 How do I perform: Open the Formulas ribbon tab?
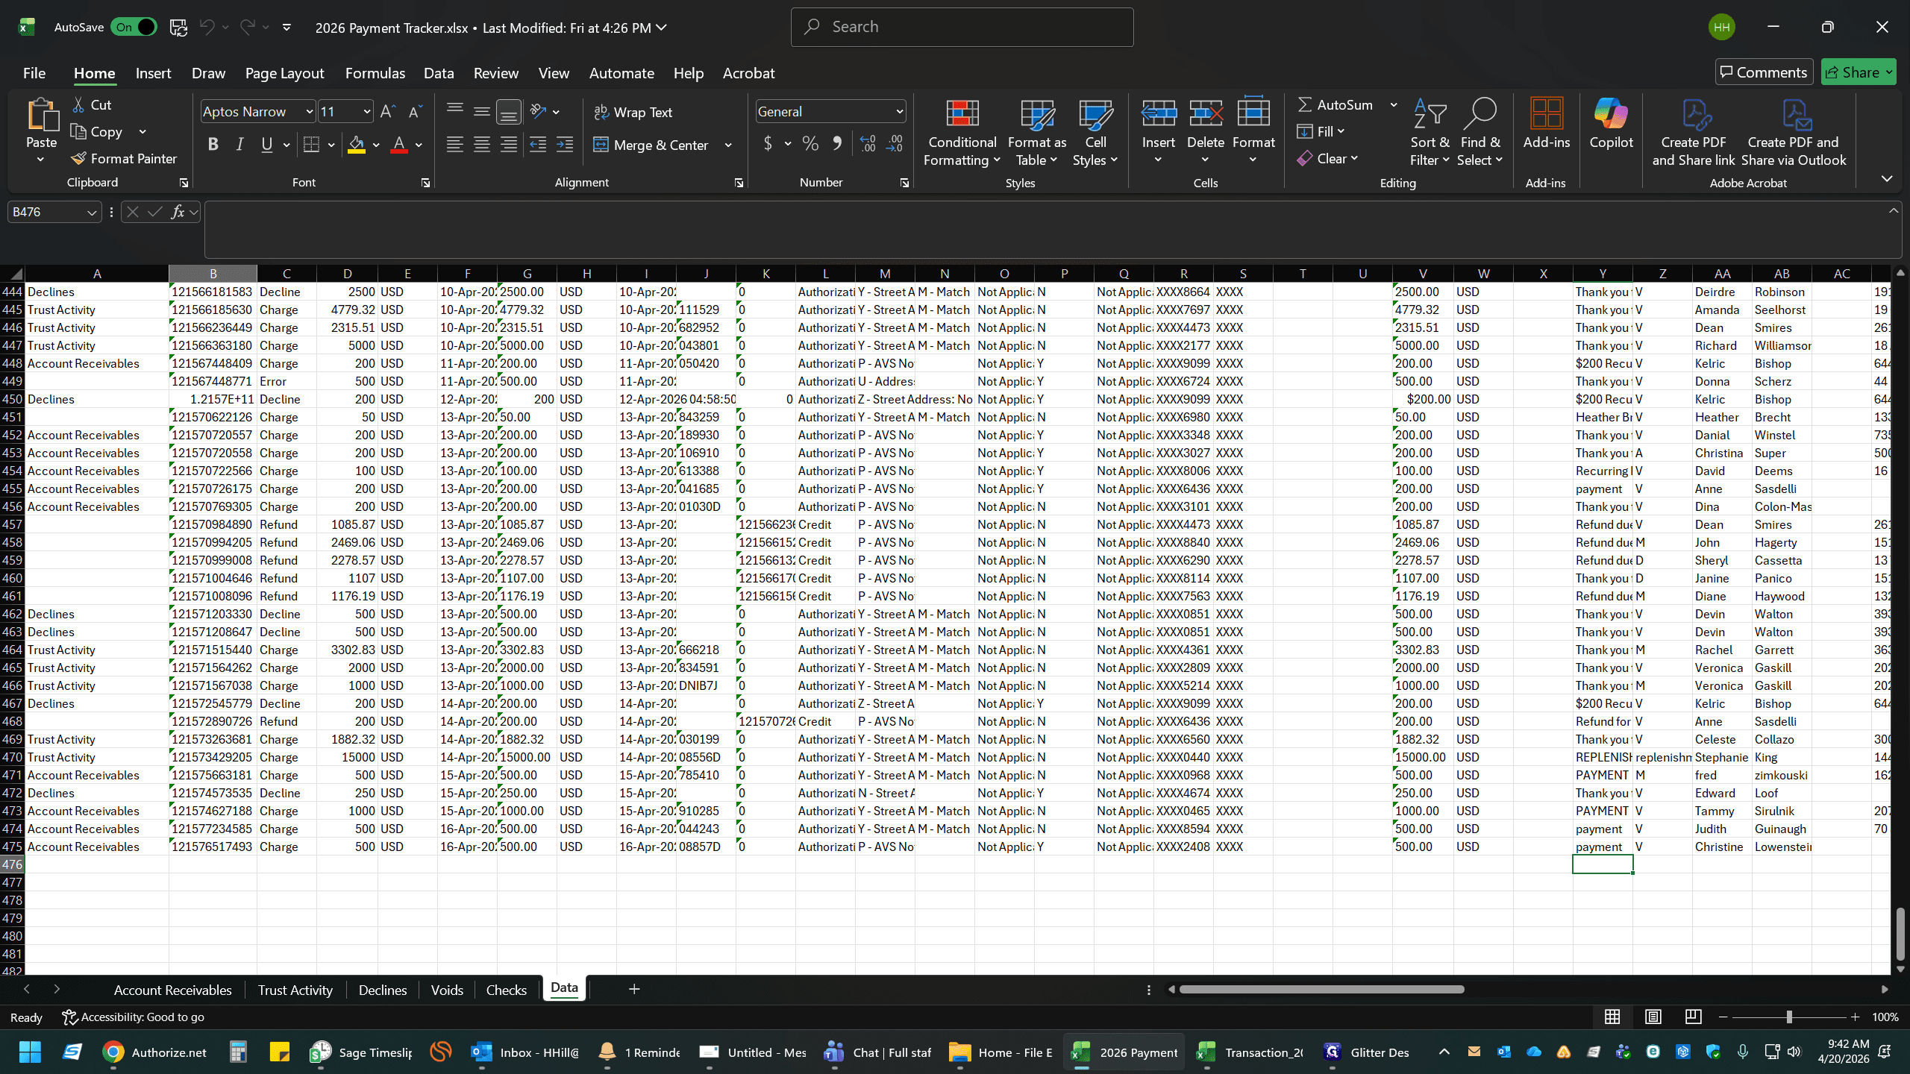coord(375,73)
